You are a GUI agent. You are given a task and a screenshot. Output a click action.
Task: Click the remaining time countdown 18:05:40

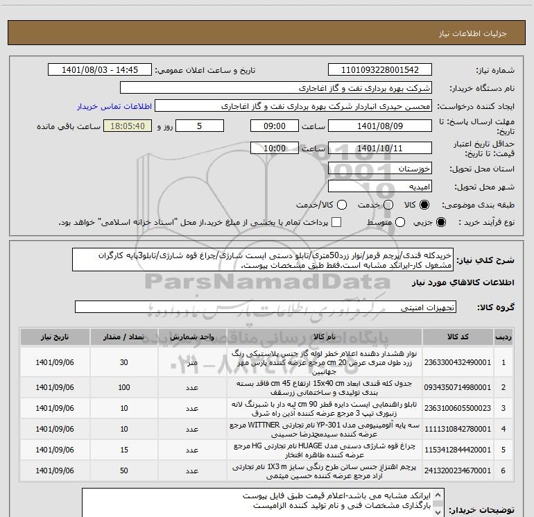[128, 126]
